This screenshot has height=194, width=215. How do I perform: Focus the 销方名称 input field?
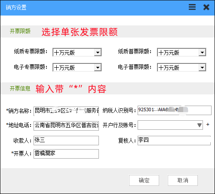(66, 111)
